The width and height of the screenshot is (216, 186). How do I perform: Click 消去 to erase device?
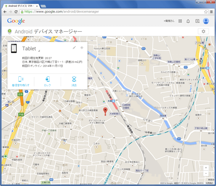(74, 81)
